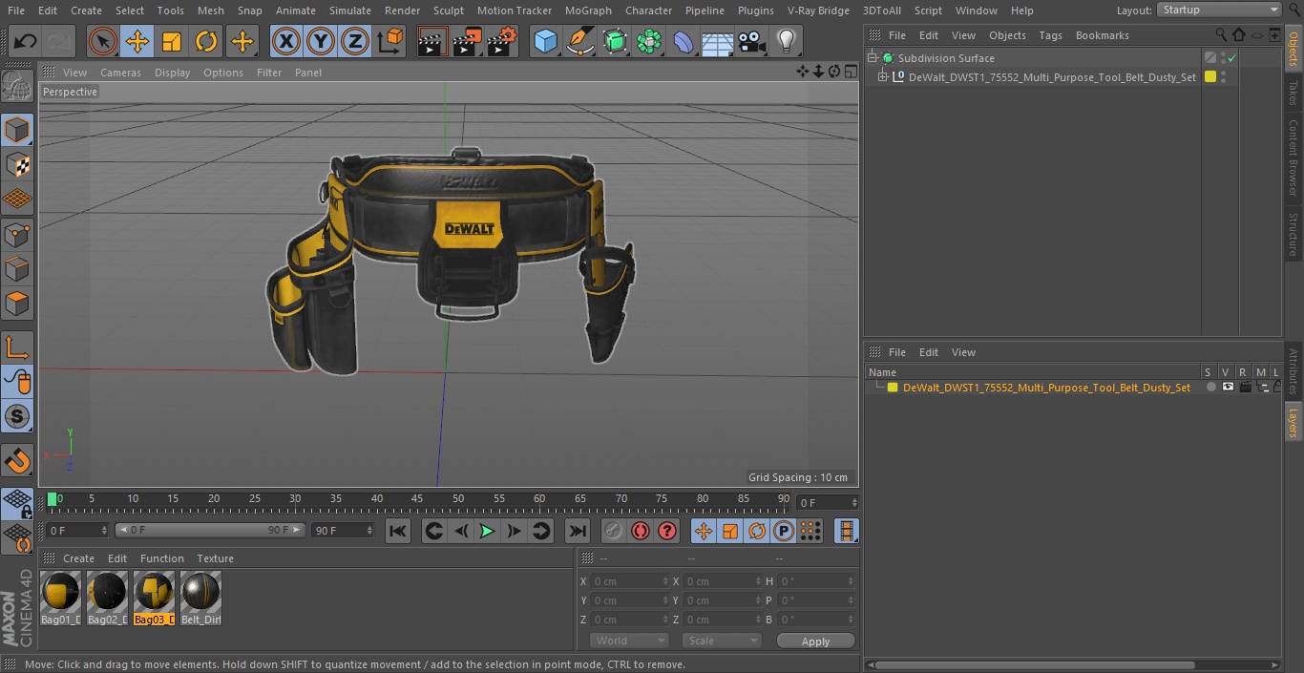Click the coordinate system icon
Image resolution: width=1304 pixels, height=673 pixels.
[390, 41]
